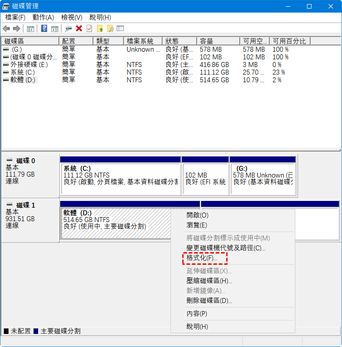
Task: Click the drive icon for G: row
Action: click(6, 49)
